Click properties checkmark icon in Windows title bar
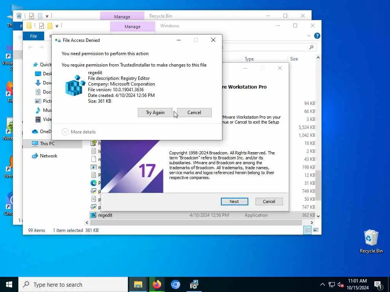The width and height of the screenshot is (390, 292). pyautogui.click(x=42, y=25)
